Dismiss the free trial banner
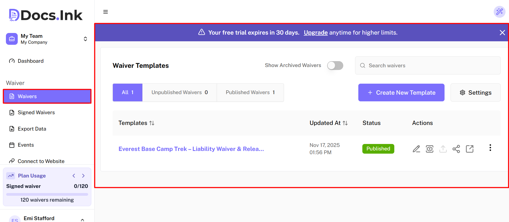This screenshot has height=222, width=509. 502,33
